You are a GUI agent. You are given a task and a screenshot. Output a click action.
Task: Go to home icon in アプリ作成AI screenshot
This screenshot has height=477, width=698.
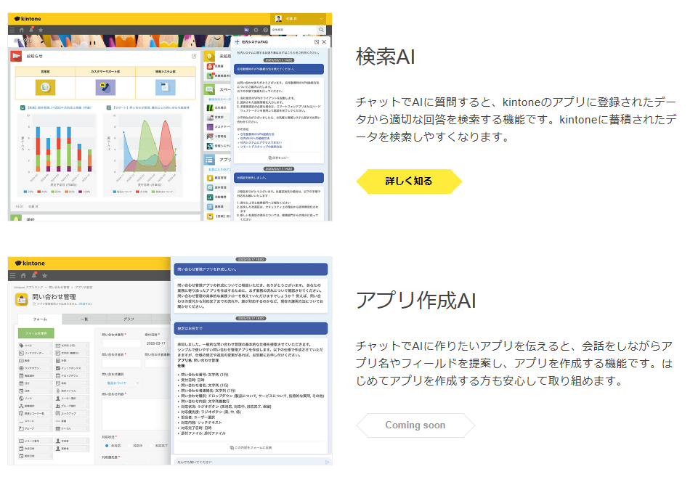(23, 275)
